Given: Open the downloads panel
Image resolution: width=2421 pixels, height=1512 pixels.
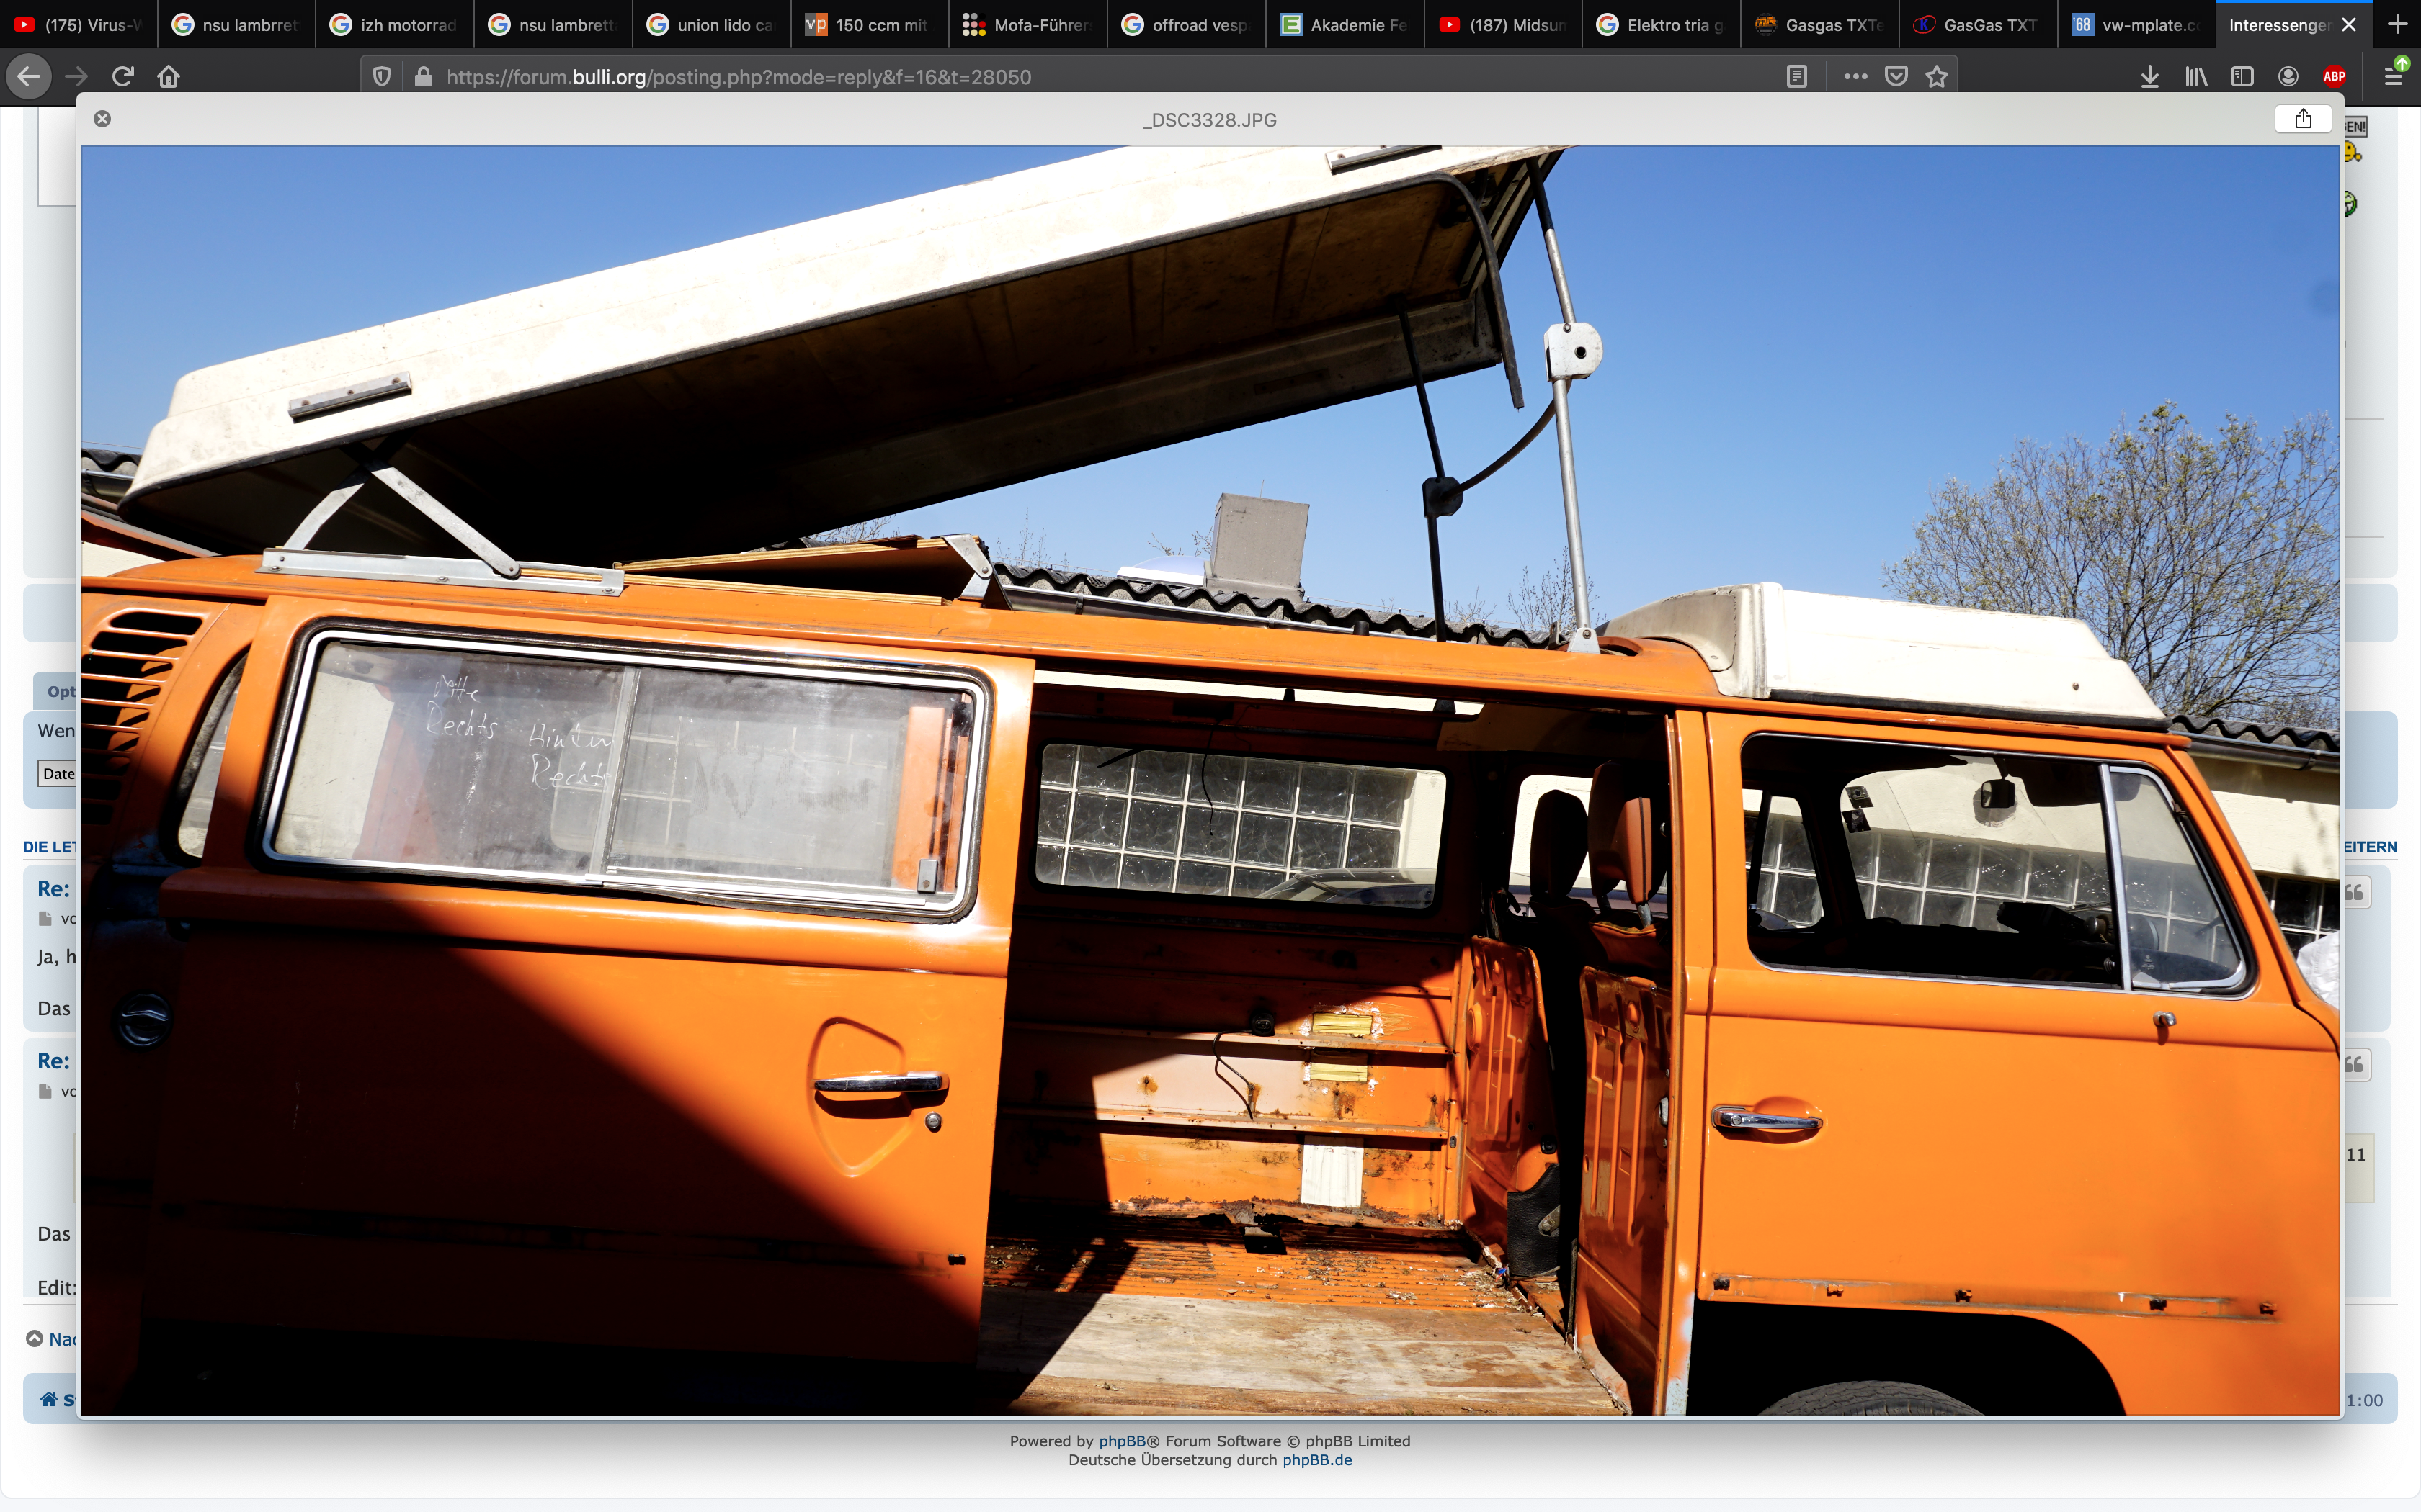Looking at the screenshot, I should tap(2149, 76).
